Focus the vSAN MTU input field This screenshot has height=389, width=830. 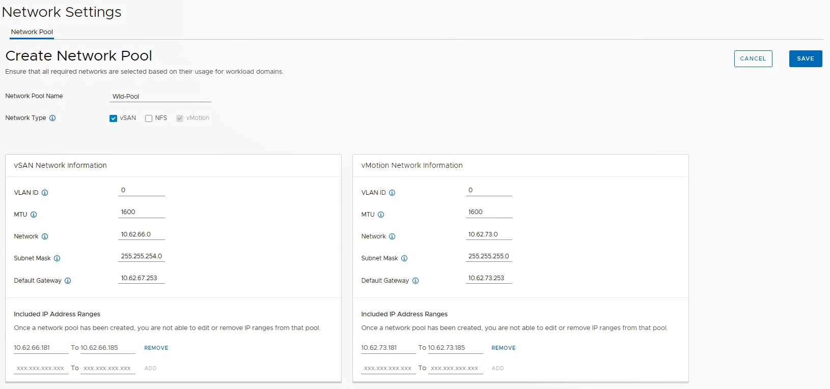(x=141, y=212)
